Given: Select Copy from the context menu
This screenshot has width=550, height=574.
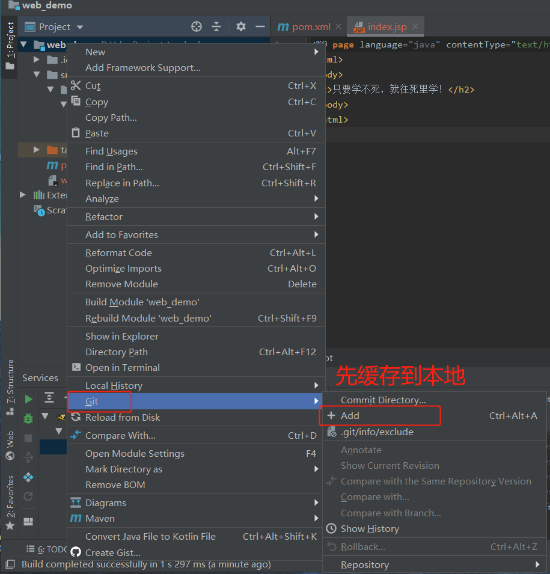Looking at the screenshot, I should [197, 102].
